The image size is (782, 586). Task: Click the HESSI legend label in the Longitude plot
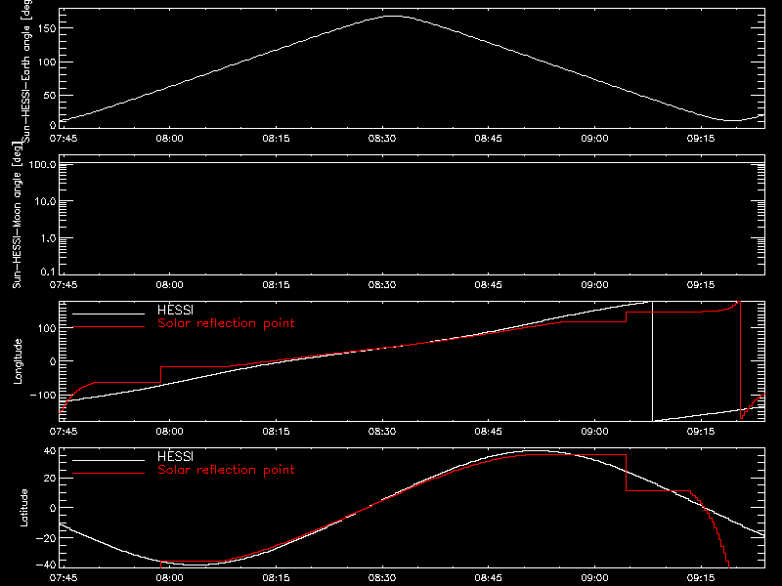[175, 310]
